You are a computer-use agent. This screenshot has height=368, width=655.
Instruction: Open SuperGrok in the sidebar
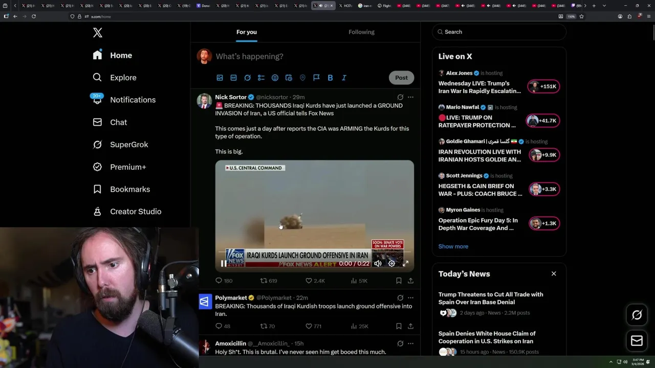[x=120, y=145]
